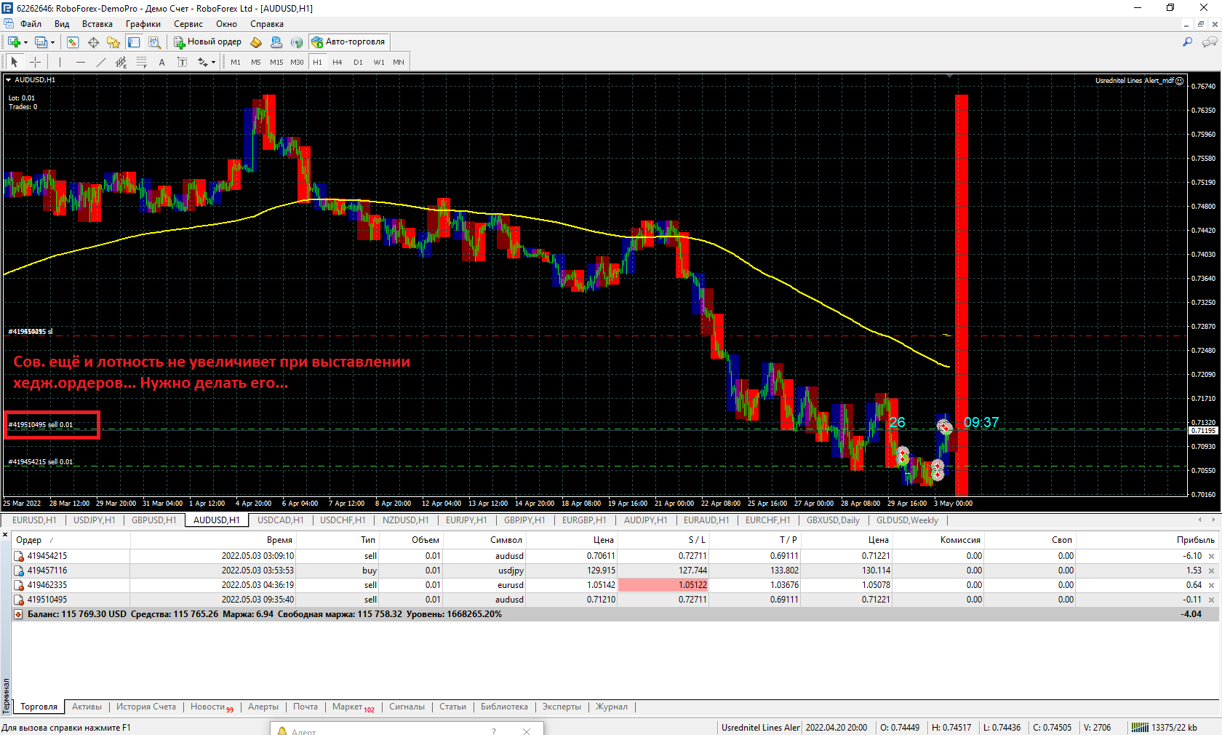This screenshot has width=1222, height=735.
Task: Switch to the GLDUSD,Weekly chart tab
Action: (907, 520)
